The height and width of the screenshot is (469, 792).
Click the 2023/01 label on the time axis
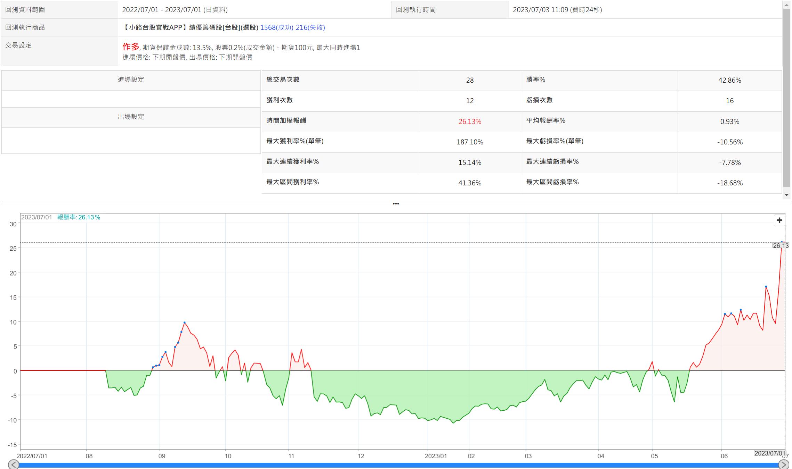(435, 456)
